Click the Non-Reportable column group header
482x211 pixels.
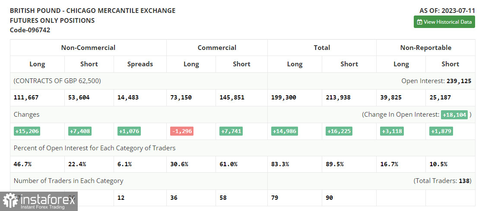coord(425,48)
